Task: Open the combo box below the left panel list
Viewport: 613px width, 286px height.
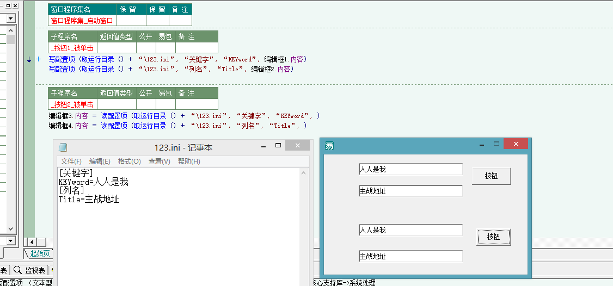Action: [x=10, y=240]
